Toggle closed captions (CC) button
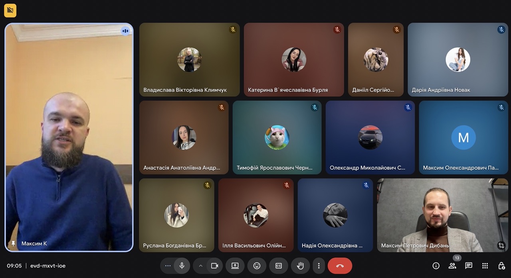The image size is (511, 278). click(279, 266)
